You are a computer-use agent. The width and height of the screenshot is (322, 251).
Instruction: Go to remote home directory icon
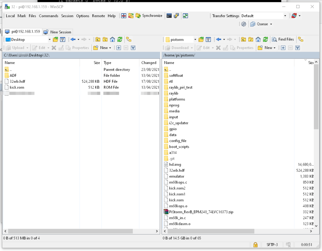pos(258,39)
